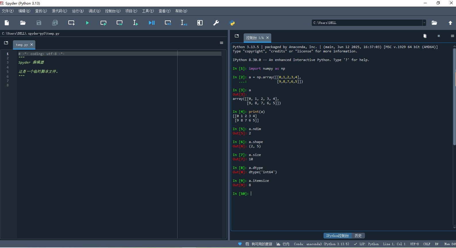The height and width of the screenshot is (248, 456).
Task: Open the 查找 menu
Action: (41, 11)
